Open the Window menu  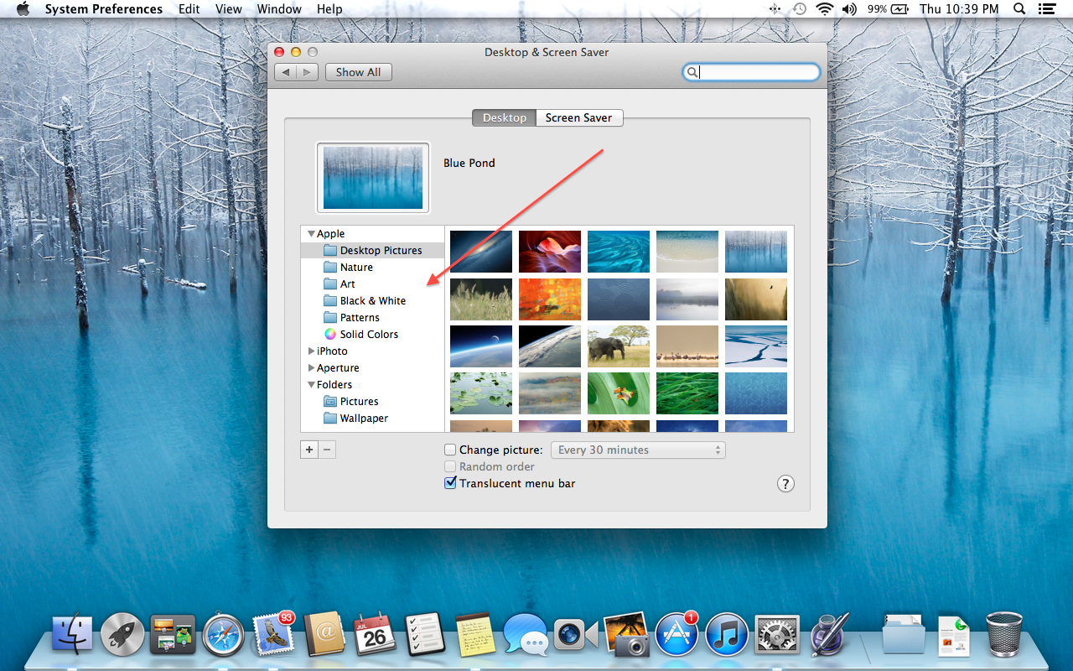click(x=279, y=9)
